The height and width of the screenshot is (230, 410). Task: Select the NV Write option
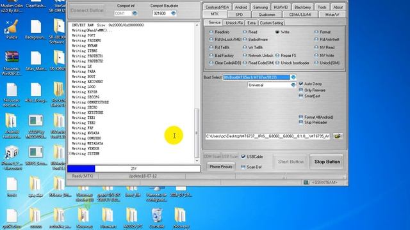coord(324,56)
